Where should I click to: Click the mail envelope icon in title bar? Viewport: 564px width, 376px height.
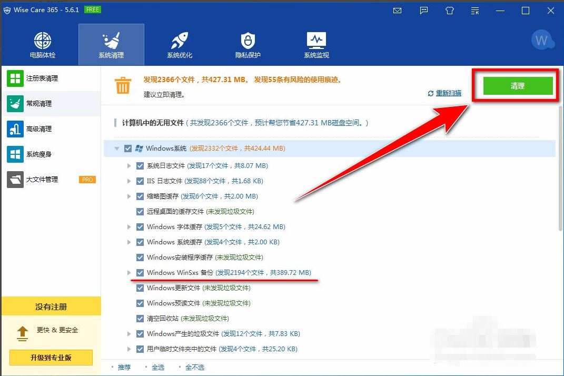click(398, 11)
